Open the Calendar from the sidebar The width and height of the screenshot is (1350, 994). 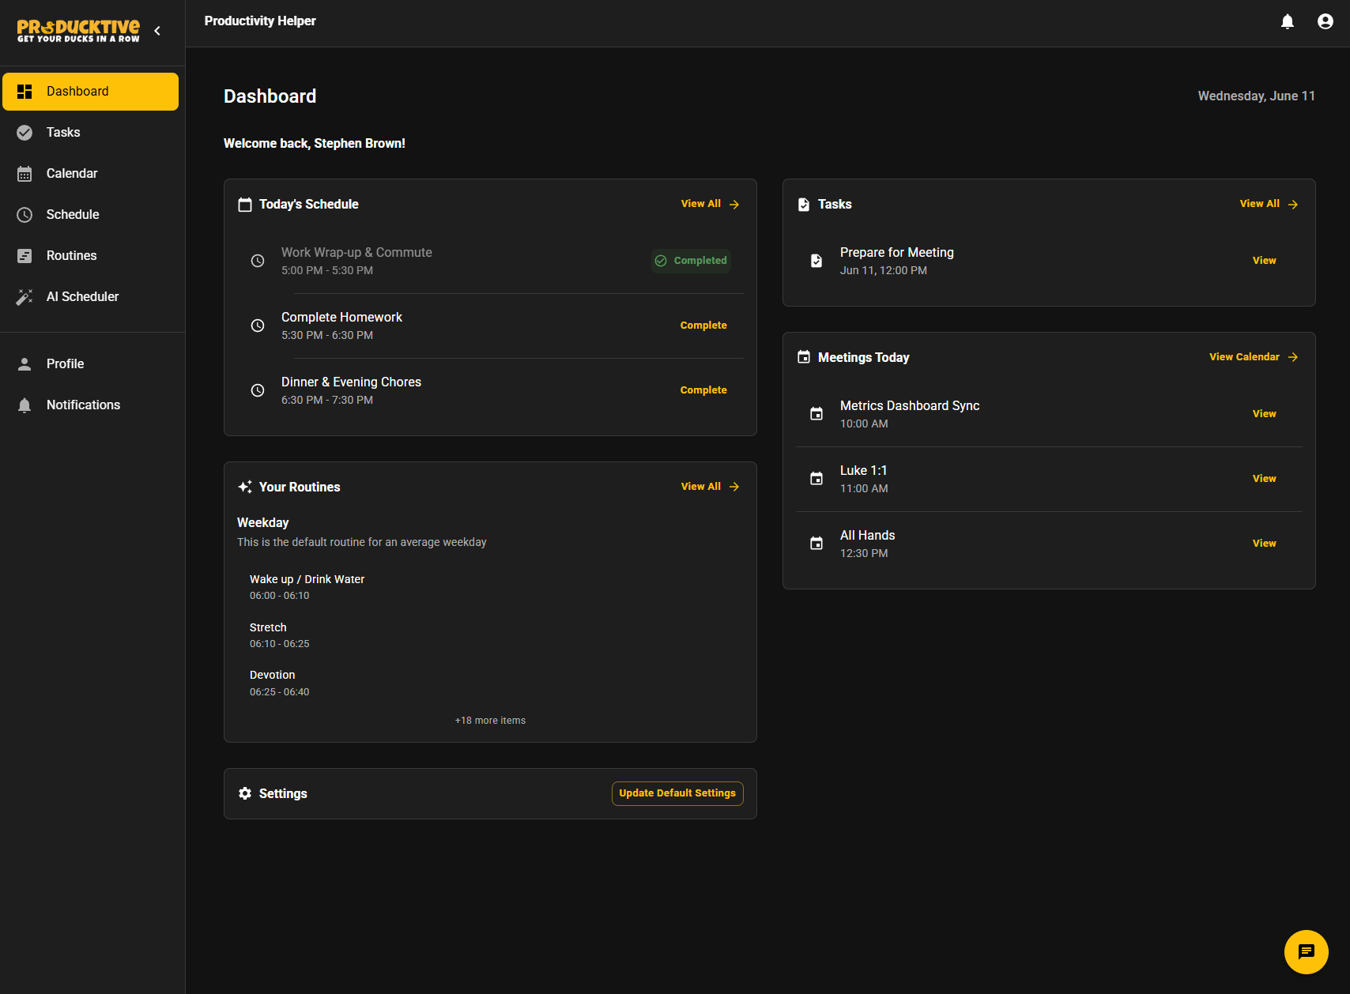click(x=72, y=173)
